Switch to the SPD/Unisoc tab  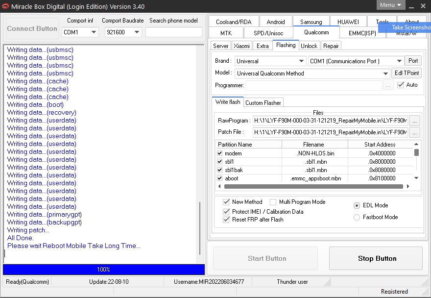(x=268, y=33)
